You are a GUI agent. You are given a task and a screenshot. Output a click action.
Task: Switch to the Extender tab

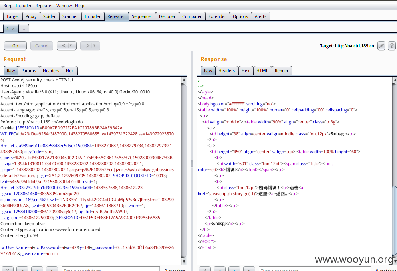pos(217,16)
